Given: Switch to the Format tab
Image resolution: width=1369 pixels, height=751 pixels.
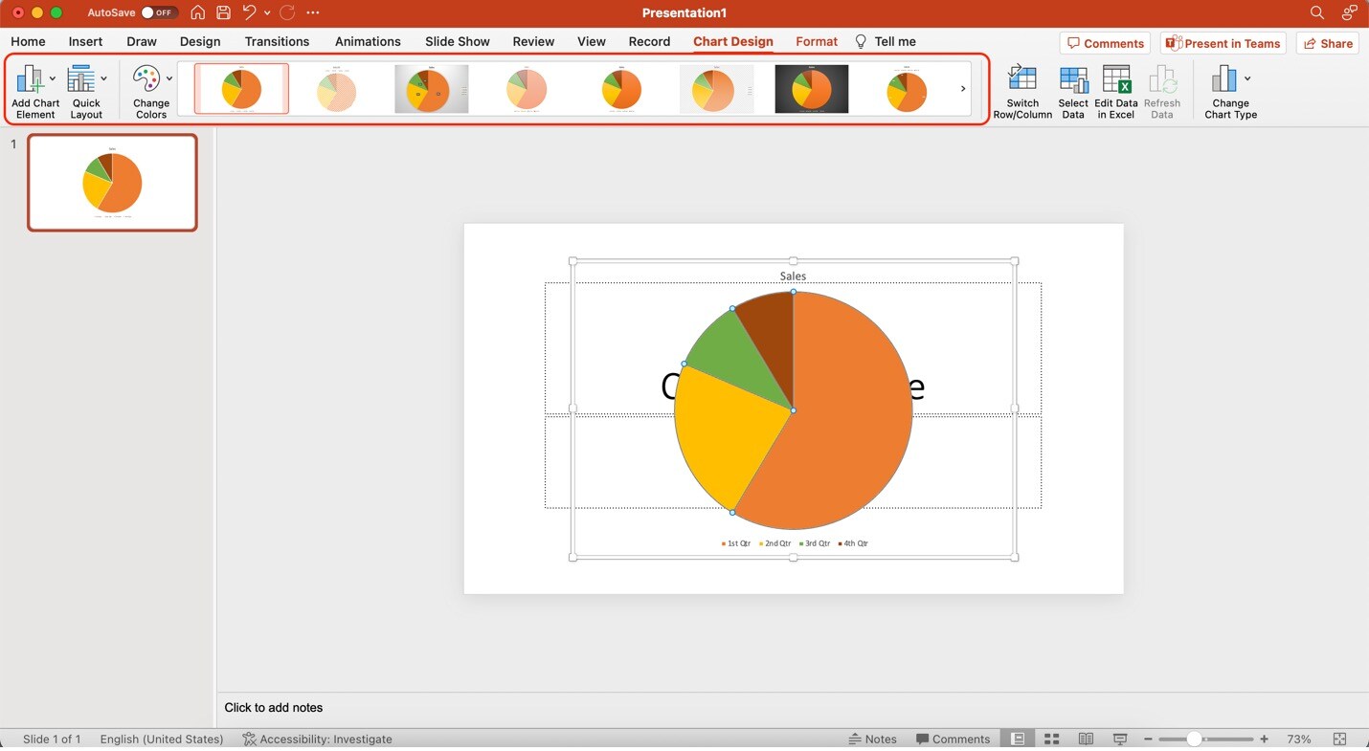Looking at the screenshot, I should tap(816, 41).
